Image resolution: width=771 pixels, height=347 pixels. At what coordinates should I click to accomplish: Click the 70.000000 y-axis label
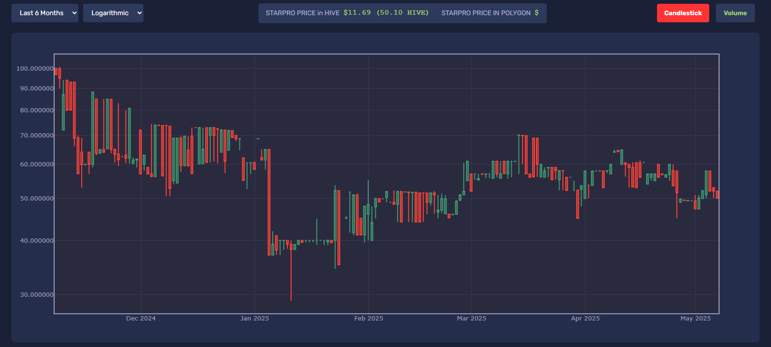tap(37, 136)
